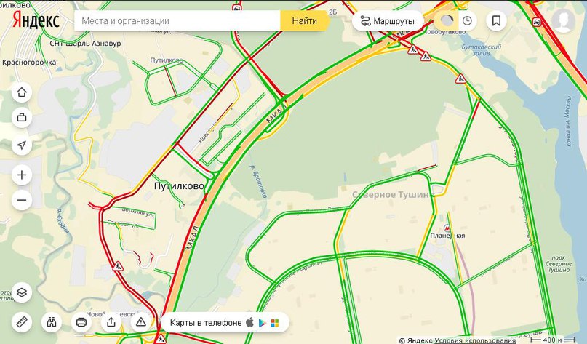This screenshot has width=587, height=344.
Task: Locate my position with arrow icon
Action: tap(22, 145)
